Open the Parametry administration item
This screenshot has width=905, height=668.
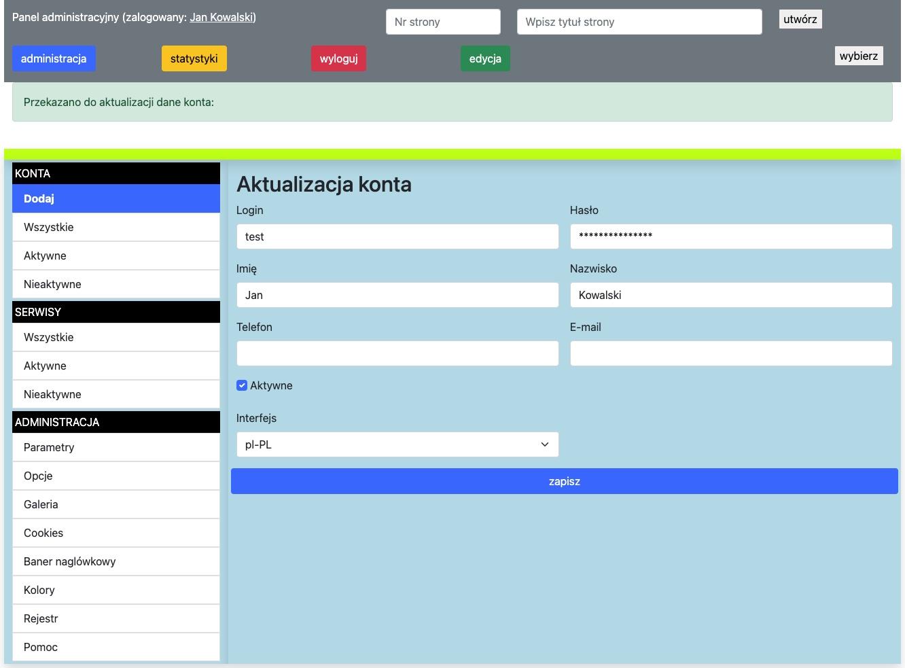[116, 447]
